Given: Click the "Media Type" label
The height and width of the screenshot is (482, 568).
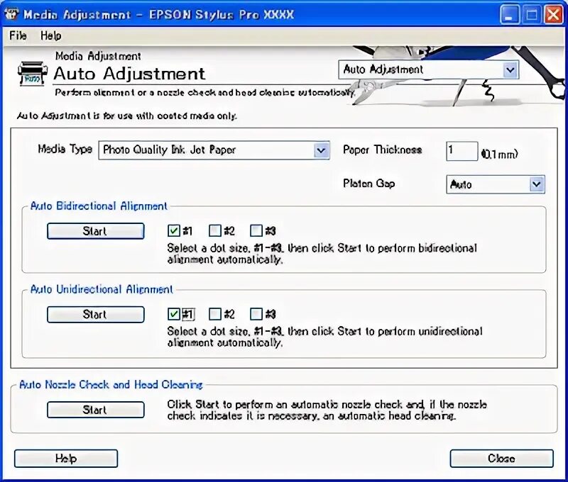Looking at the screenshot, I should [65, 149].
